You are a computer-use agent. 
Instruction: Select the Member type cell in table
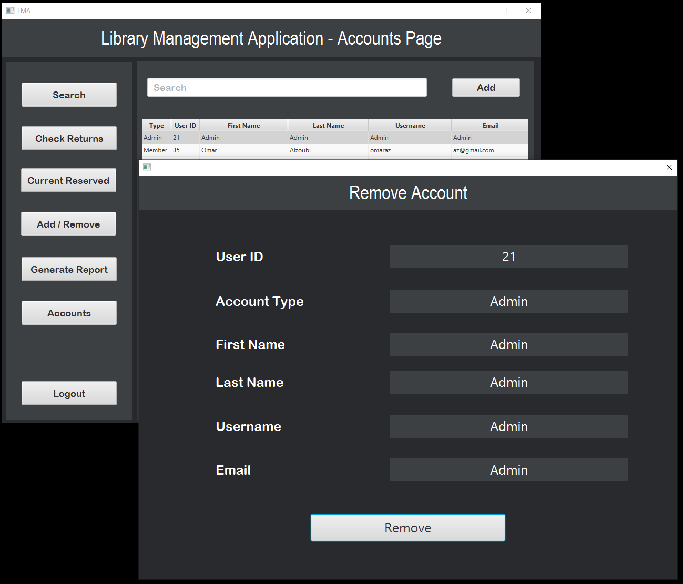(x=156, y=150)
